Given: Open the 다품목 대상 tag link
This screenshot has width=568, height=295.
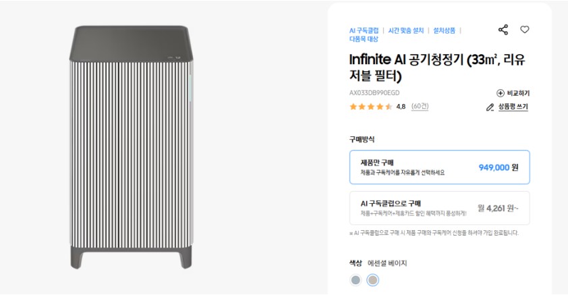Looking at the screenshot, I should pyautogui.click(x=364, y=39).
